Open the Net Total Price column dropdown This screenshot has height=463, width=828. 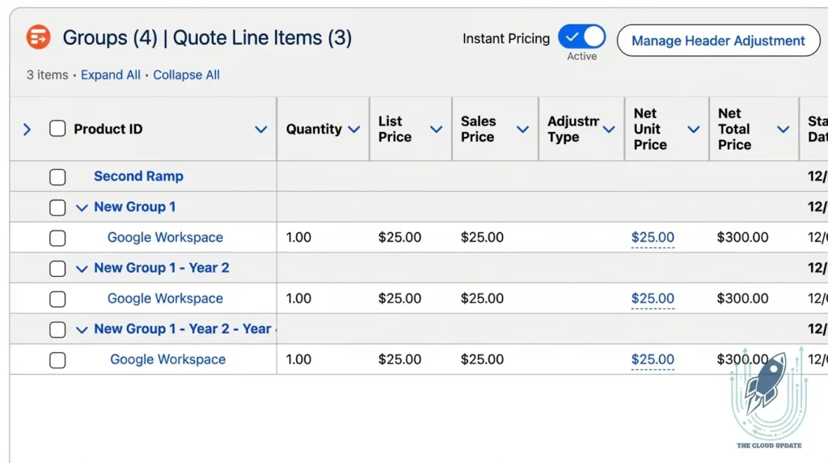click(x=784, y=130)
